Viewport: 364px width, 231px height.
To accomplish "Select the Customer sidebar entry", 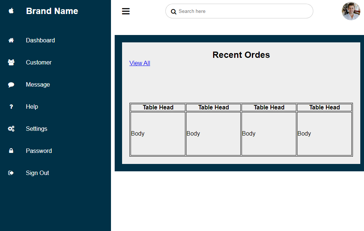I will tap(38, 62).
